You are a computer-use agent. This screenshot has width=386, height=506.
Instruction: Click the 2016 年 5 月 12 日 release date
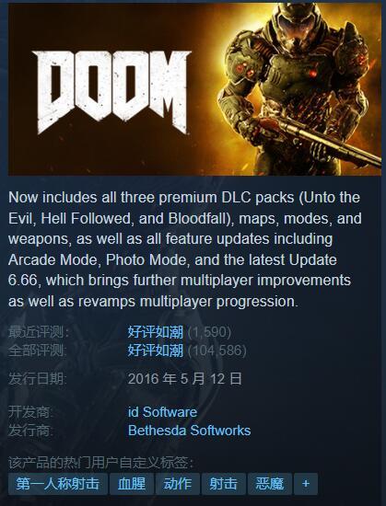[x=184, y=378]
